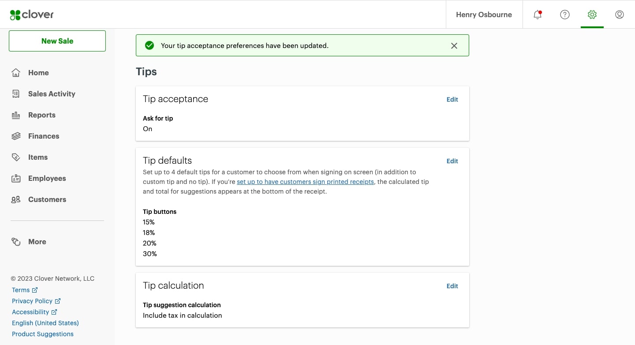The image size is (635, 345).
Task: Click the Reports bar chart icon
Action: click(x=16, y=115)
